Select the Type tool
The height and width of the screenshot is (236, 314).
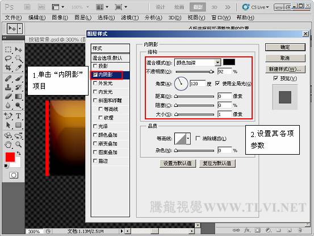tap(18, 115)
